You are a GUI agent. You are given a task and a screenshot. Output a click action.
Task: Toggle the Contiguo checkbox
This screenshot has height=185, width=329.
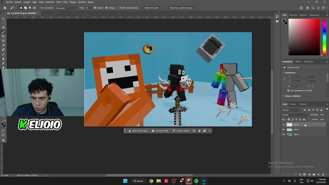click(106, 8)
